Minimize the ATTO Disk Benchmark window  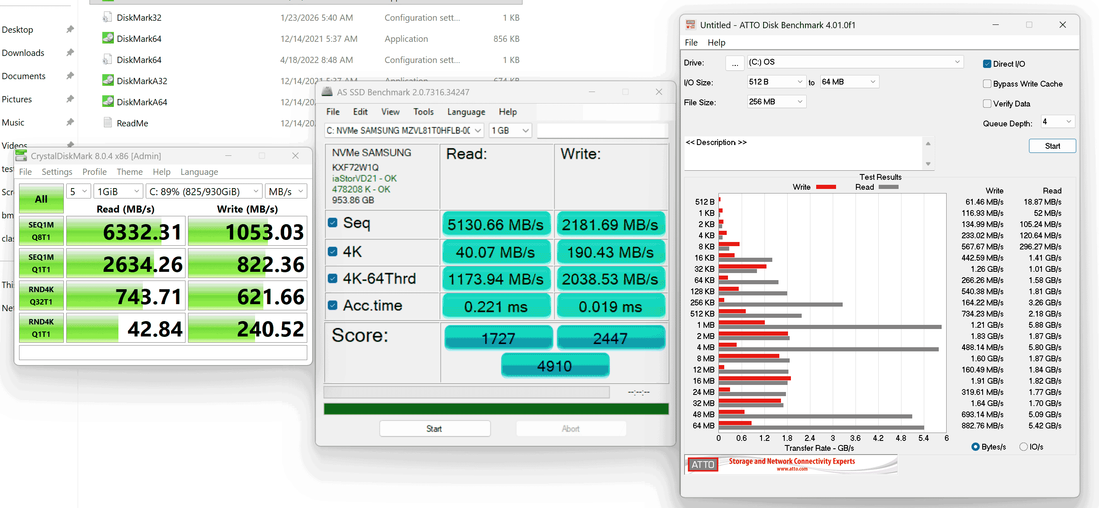995,25
